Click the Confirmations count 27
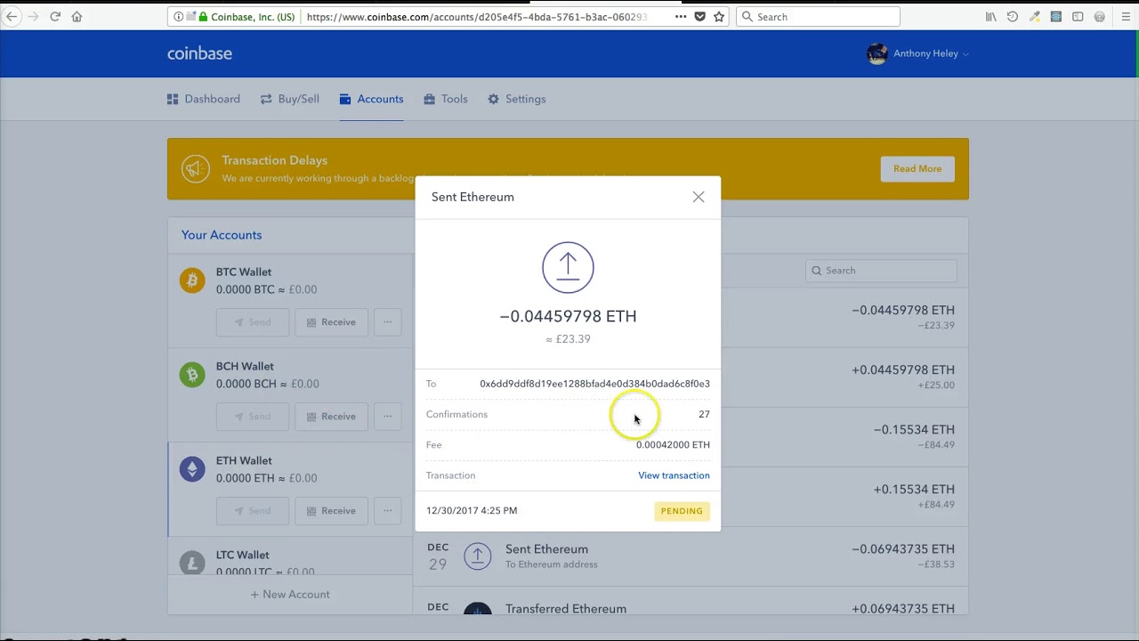The image size is (1139, 641). click(x=704, y=415)
